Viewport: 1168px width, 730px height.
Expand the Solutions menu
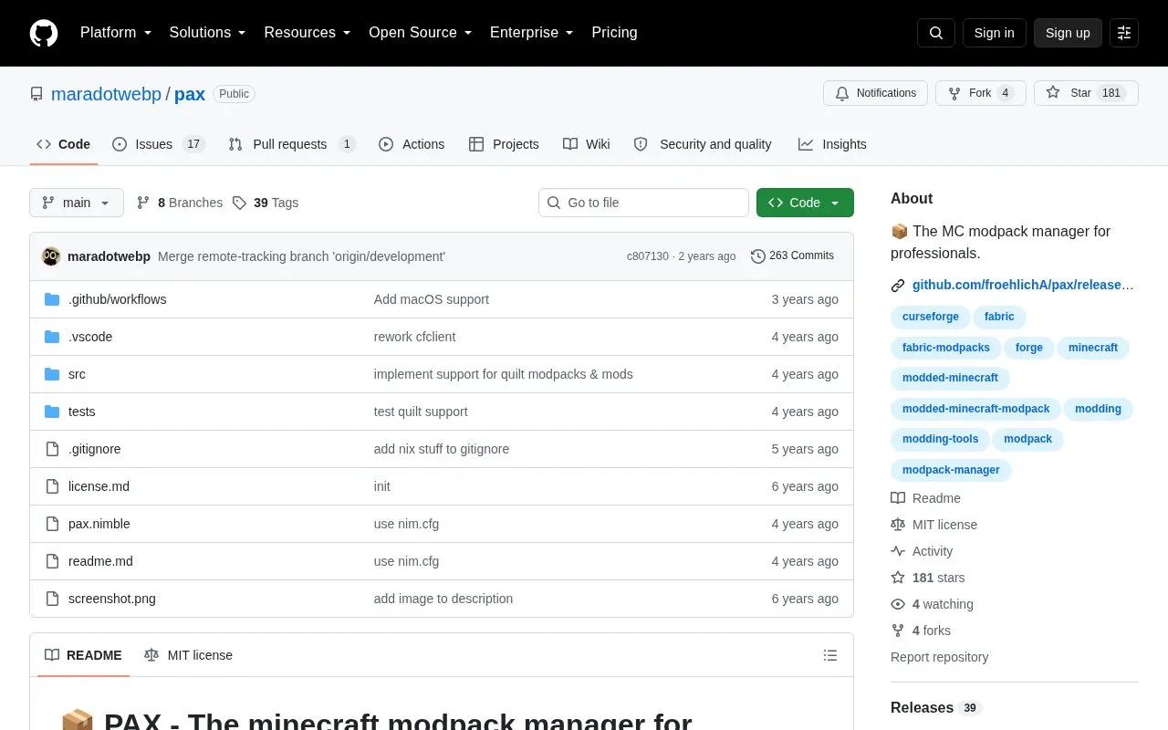tap(208, 33)
